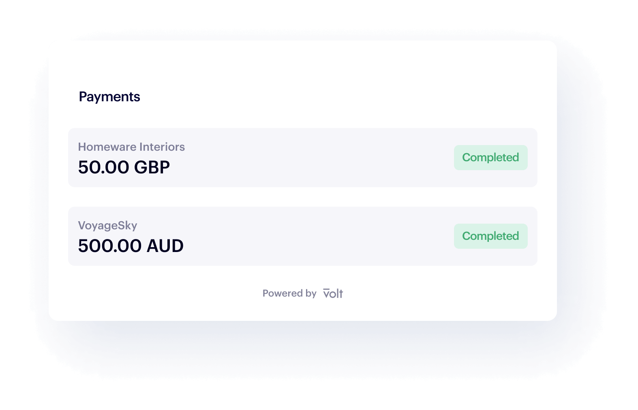Image resolution: width=638 pixels, height=410 pixels.
Task: Click the letter V of Volt logo
Action: click(x=327, y=293)
